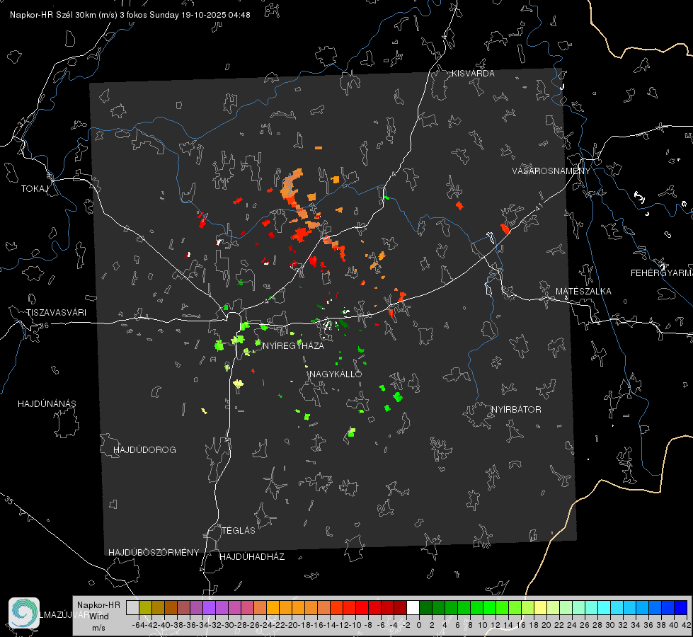The image size is (693, 637).
Task: Click the FEHÉRGYARMAT label at right edge
Action: 662,273
